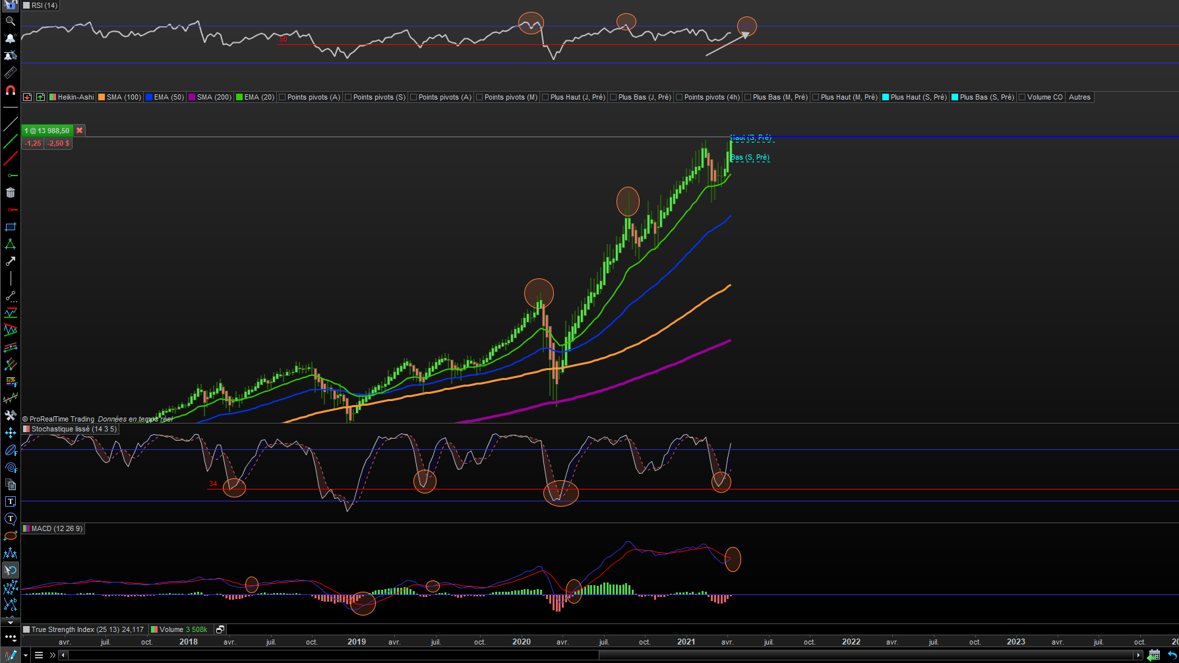The width and height of the screenshot is (1179, 663).
Task: Select the speech bubble text tool
Action: click(x=10, y=519)
